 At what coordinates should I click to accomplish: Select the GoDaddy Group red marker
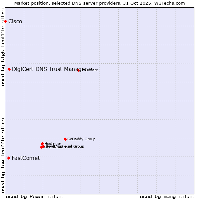click(x=65, y=139)
